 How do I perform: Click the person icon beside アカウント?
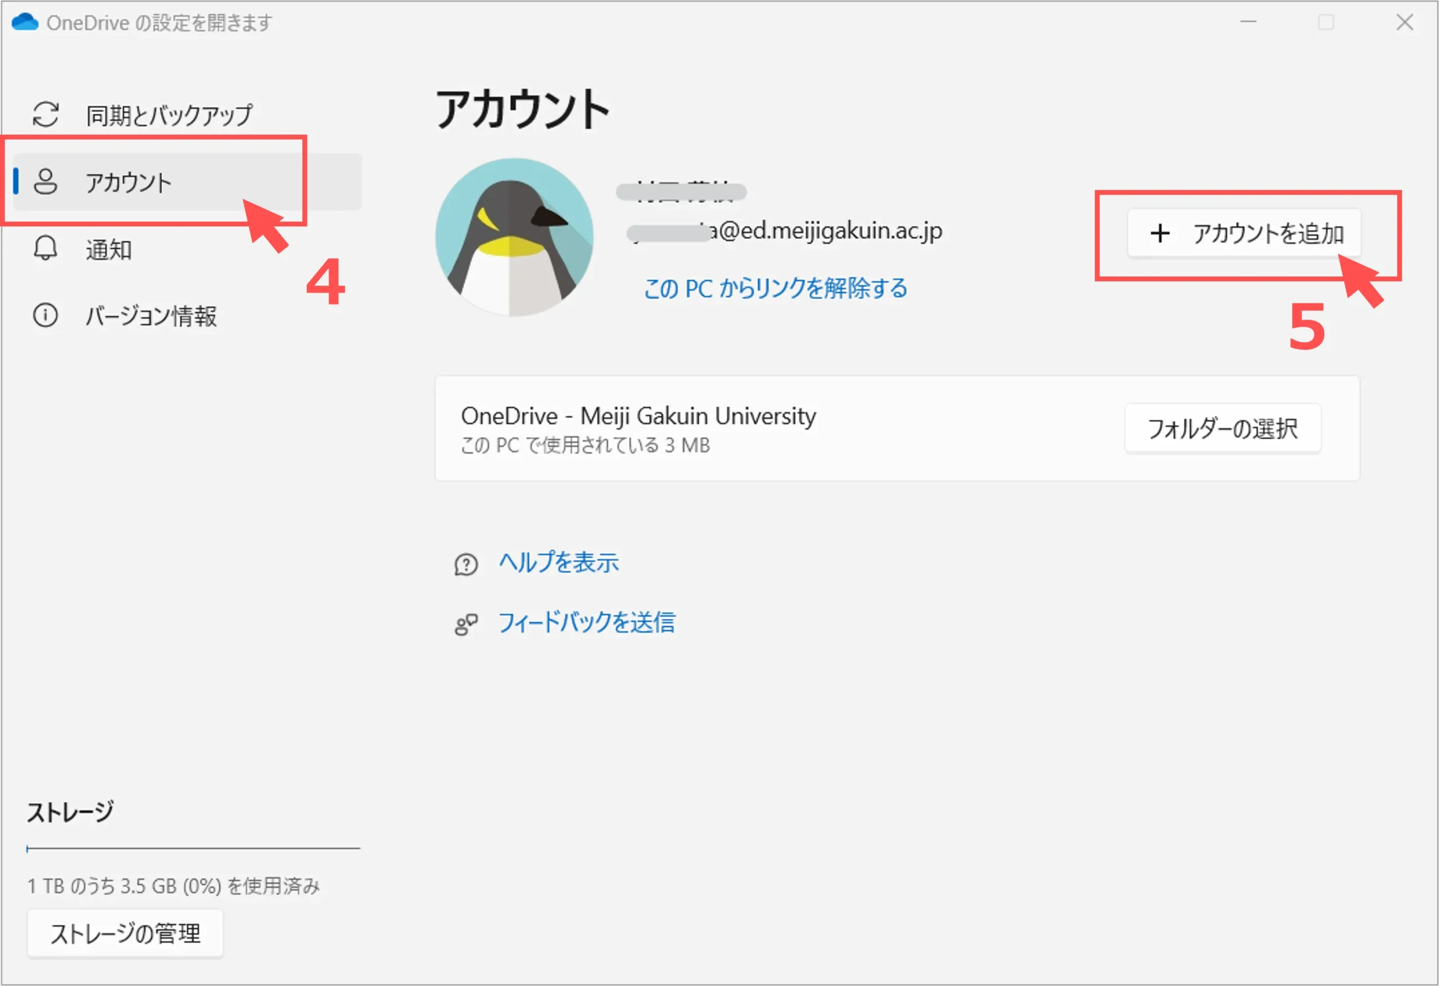click(x=45, y=182)
